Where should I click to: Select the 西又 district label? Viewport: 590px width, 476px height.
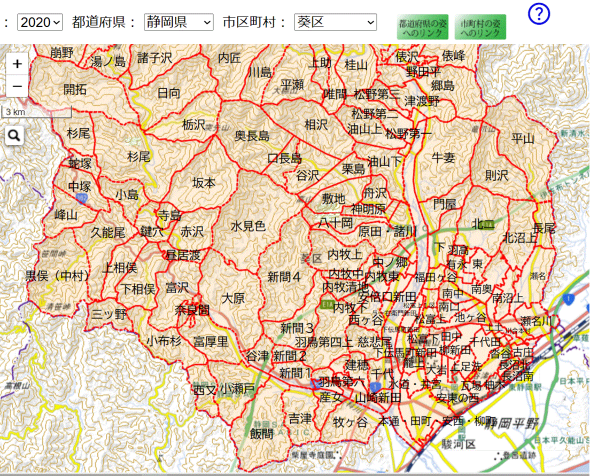pos(204,390)
